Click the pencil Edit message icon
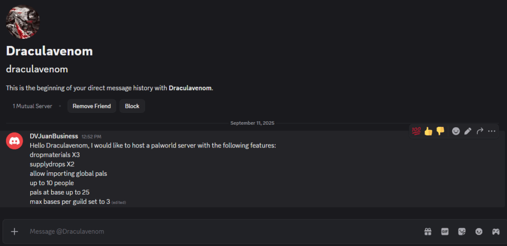 coord(468,131)
